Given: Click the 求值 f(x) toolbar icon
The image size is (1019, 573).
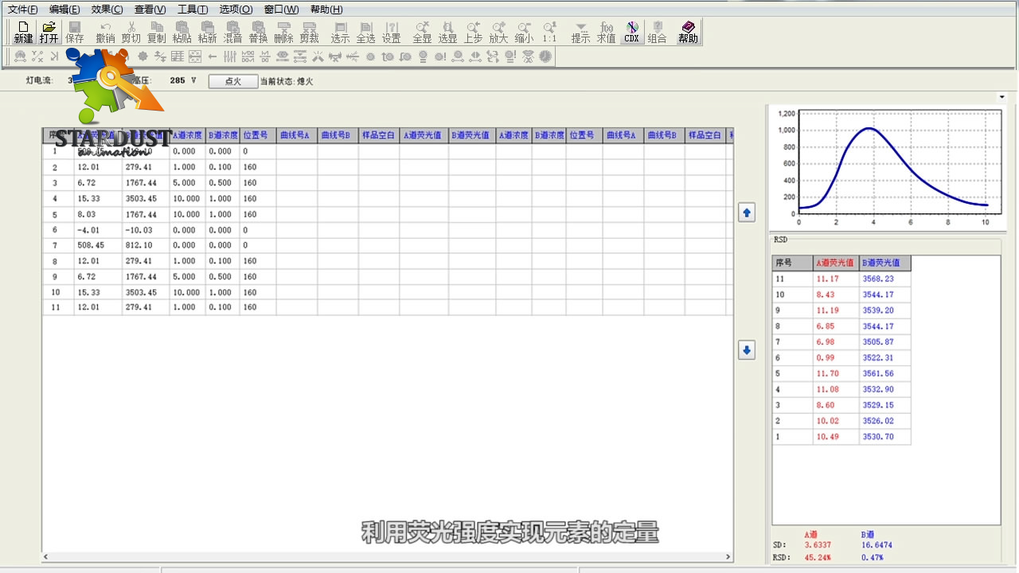Looking at the screenshot, I should 606,32.
